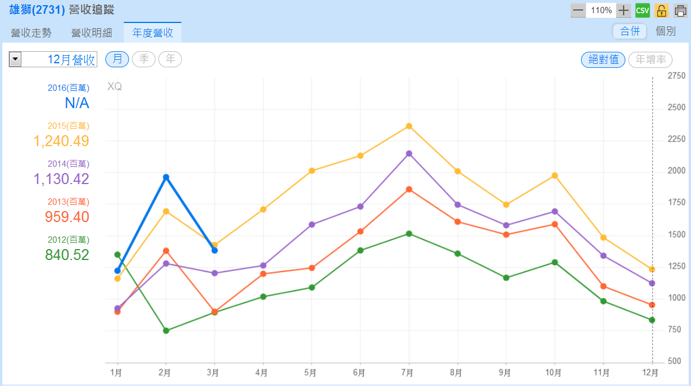Click the yellow lock icon
Image resolution: width=691 pixels, height=386 pixels.
tap(662, 10)
